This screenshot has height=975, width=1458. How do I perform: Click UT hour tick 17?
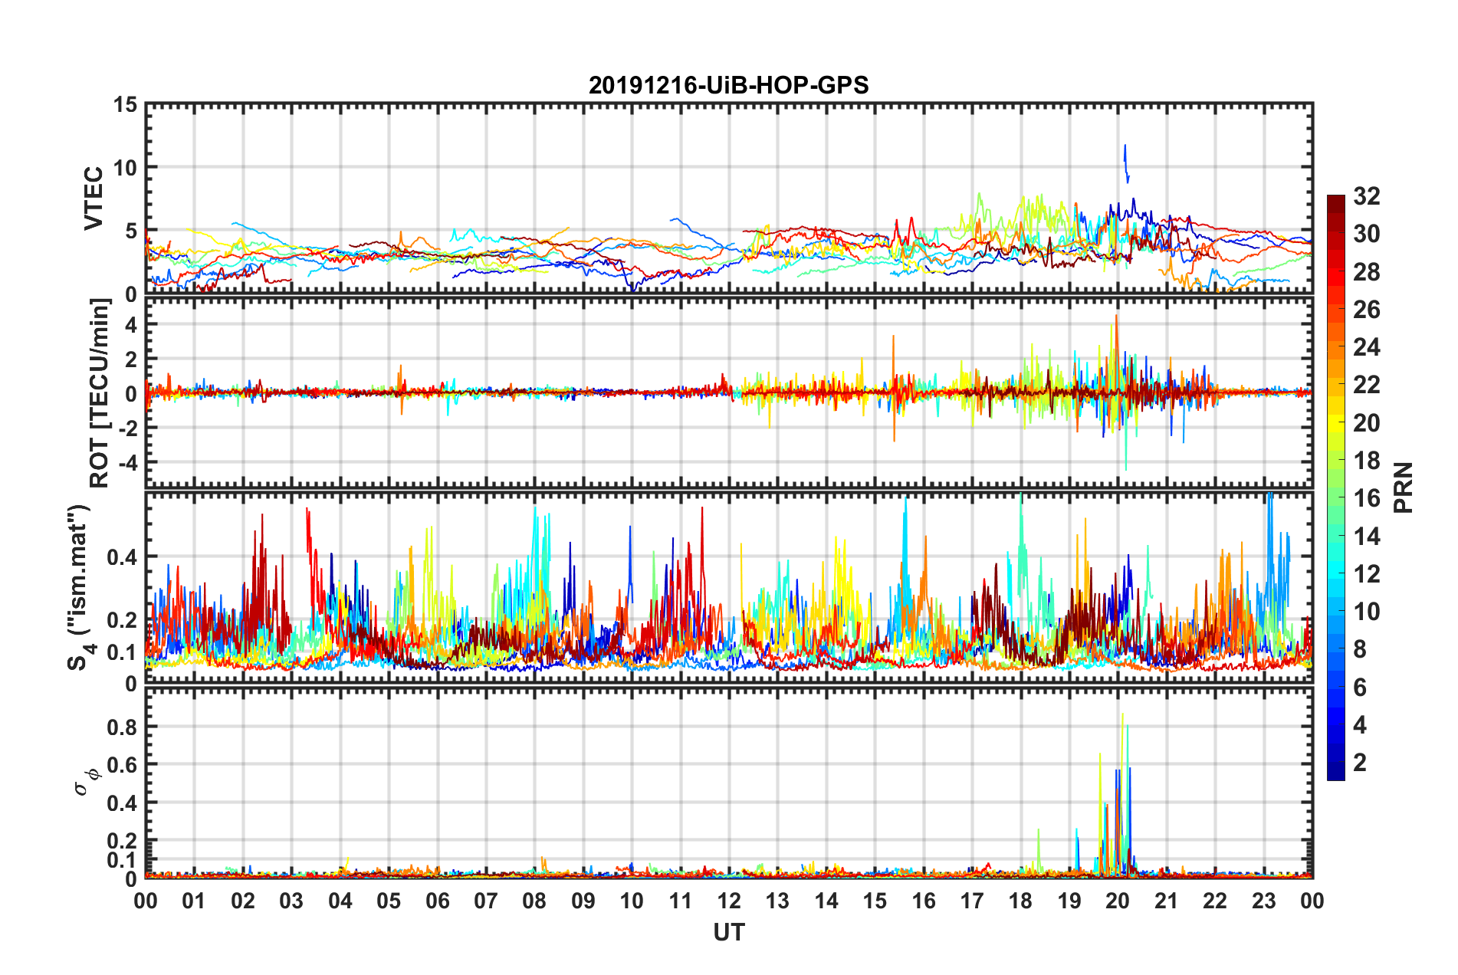click(x=972, y=901)
